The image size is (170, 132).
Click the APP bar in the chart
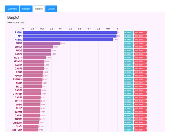pyautogui.click(x=70, y=36)
